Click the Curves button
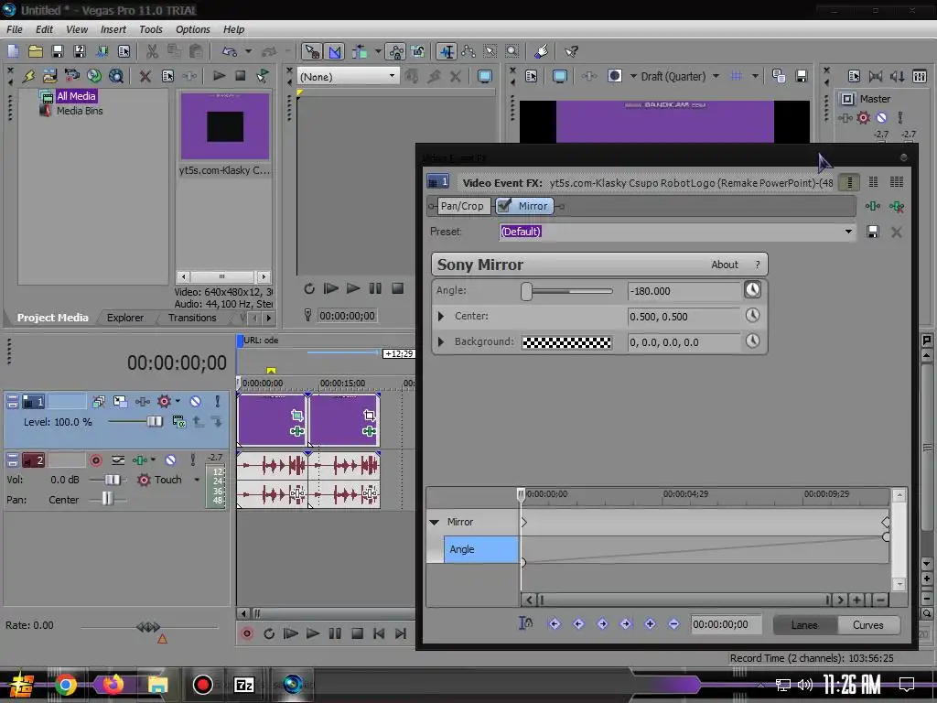This screenshot has height=703, width=937. [x=867, y=624]
